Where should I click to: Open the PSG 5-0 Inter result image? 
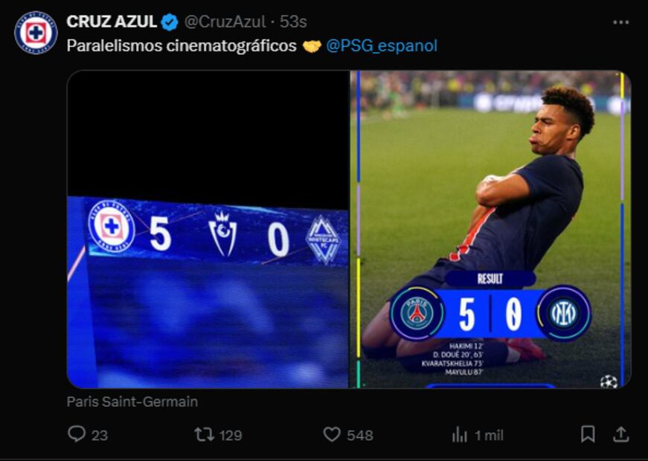click(x=490, y=229)
